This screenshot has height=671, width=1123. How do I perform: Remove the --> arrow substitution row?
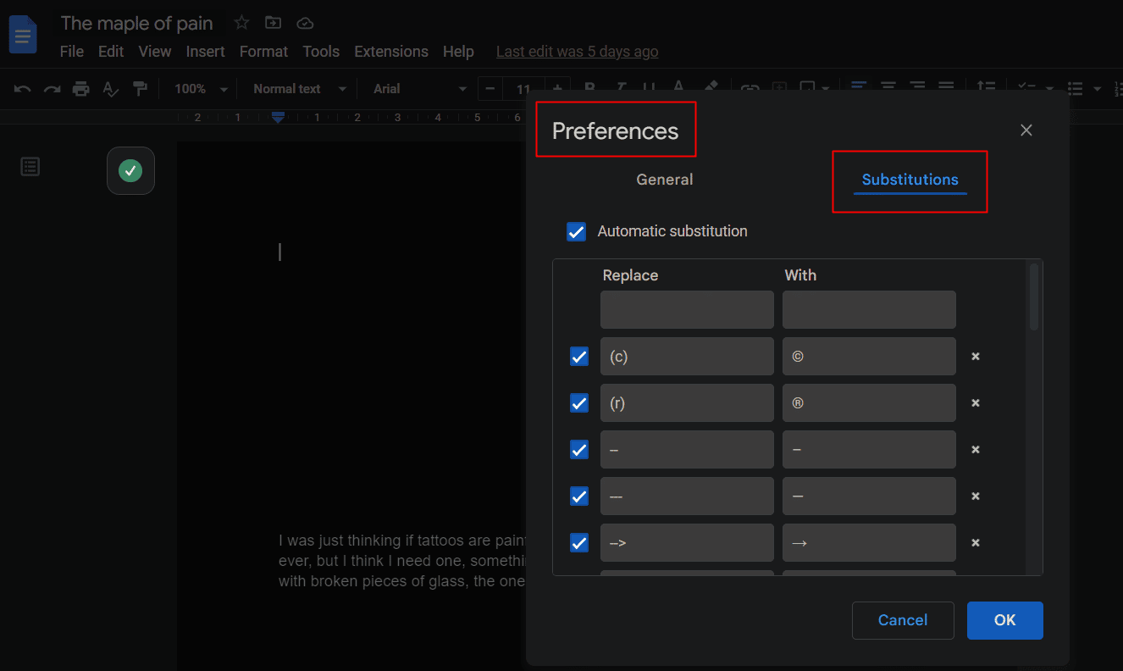(x=976, y=543)
